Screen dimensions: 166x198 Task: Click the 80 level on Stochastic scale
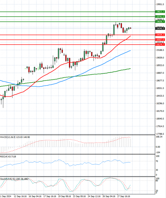click(x=157, y=181)
